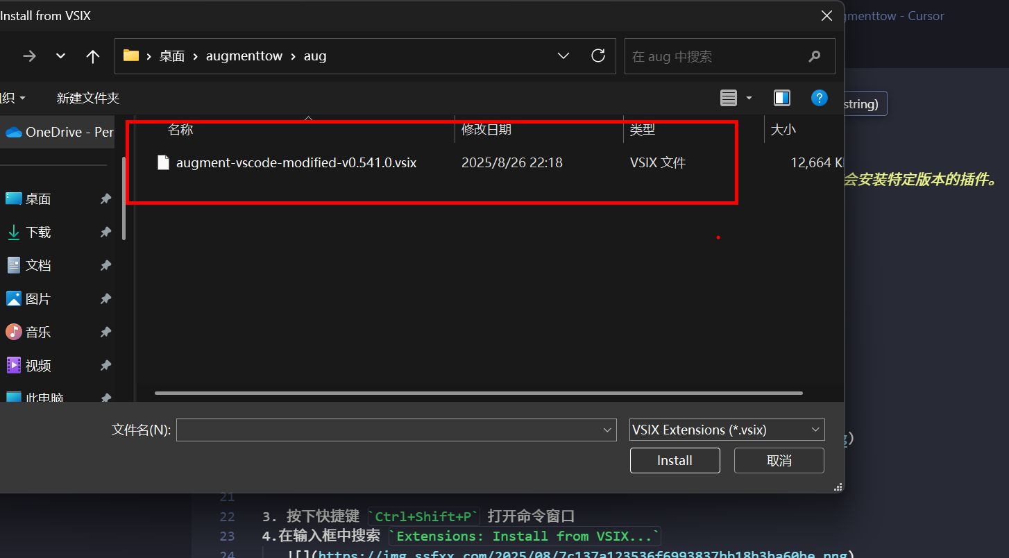This screenshot has height=558, width=1009.
Task: Click the view layout icon
Action: pyautogui.click(x=728, y=98)
